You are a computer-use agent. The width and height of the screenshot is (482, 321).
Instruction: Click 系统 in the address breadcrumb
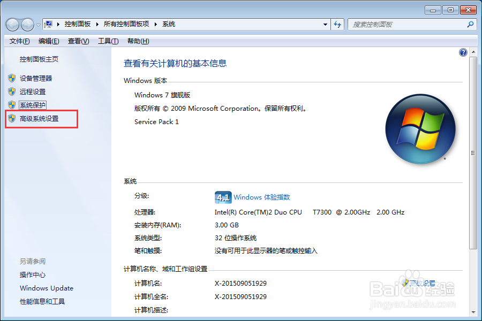[x=169, y=24]
